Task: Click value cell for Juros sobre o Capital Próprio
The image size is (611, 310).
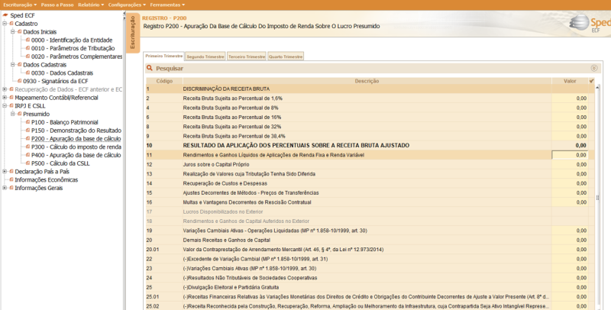Action: (x=570, y=164)
